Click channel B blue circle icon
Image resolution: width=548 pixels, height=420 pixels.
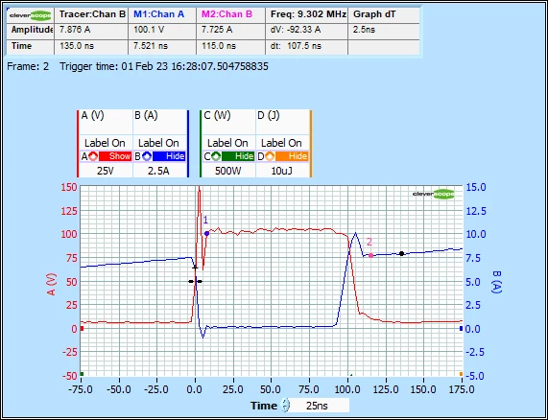[147, 156]
